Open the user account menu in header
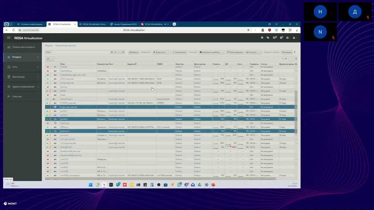This screenshot has width=374, height=210. pyautogui.click(x=295, y=38)
